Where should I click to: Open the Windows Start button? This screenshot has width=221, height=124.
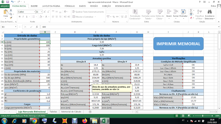4,121
